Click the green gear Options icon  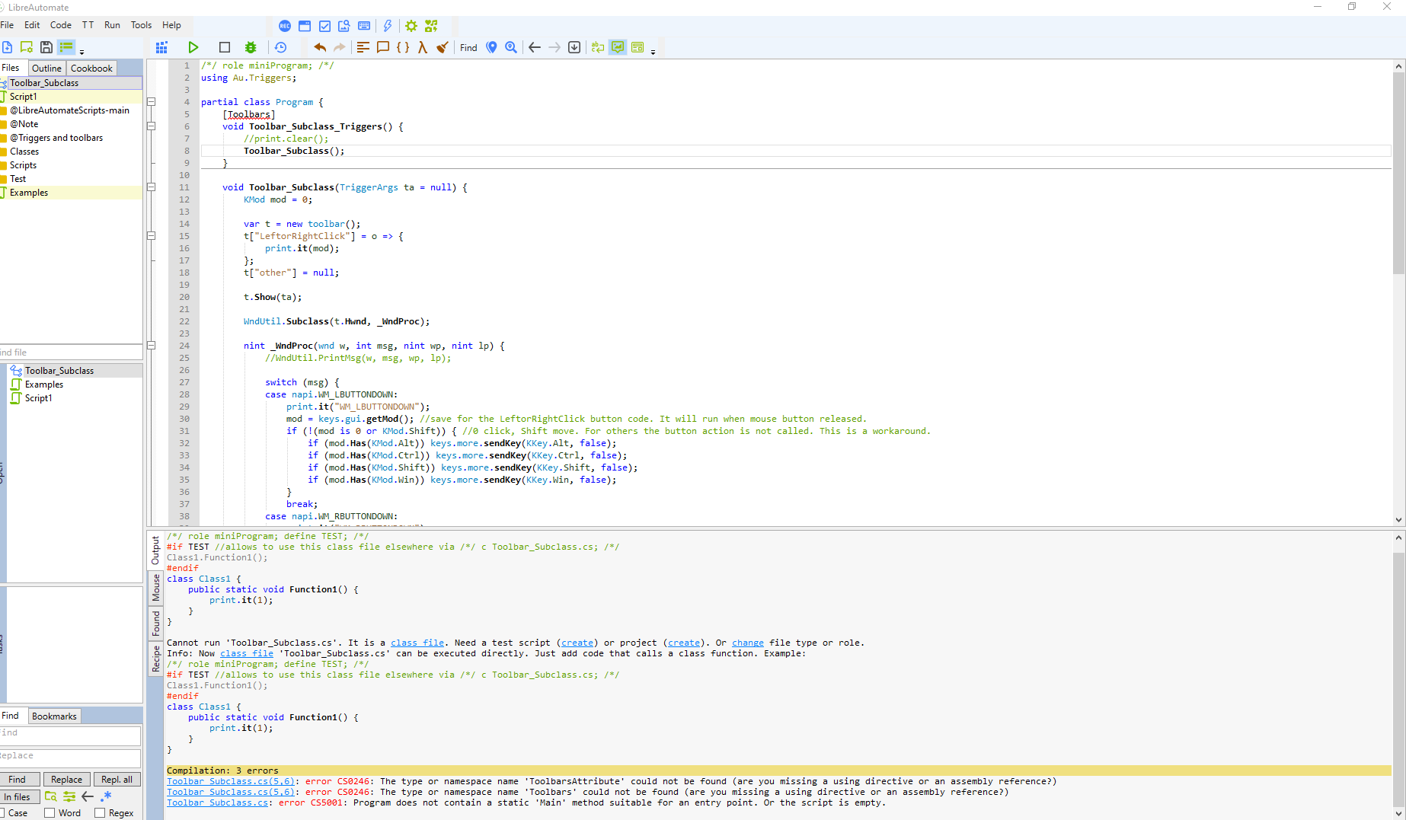(411, 26)
